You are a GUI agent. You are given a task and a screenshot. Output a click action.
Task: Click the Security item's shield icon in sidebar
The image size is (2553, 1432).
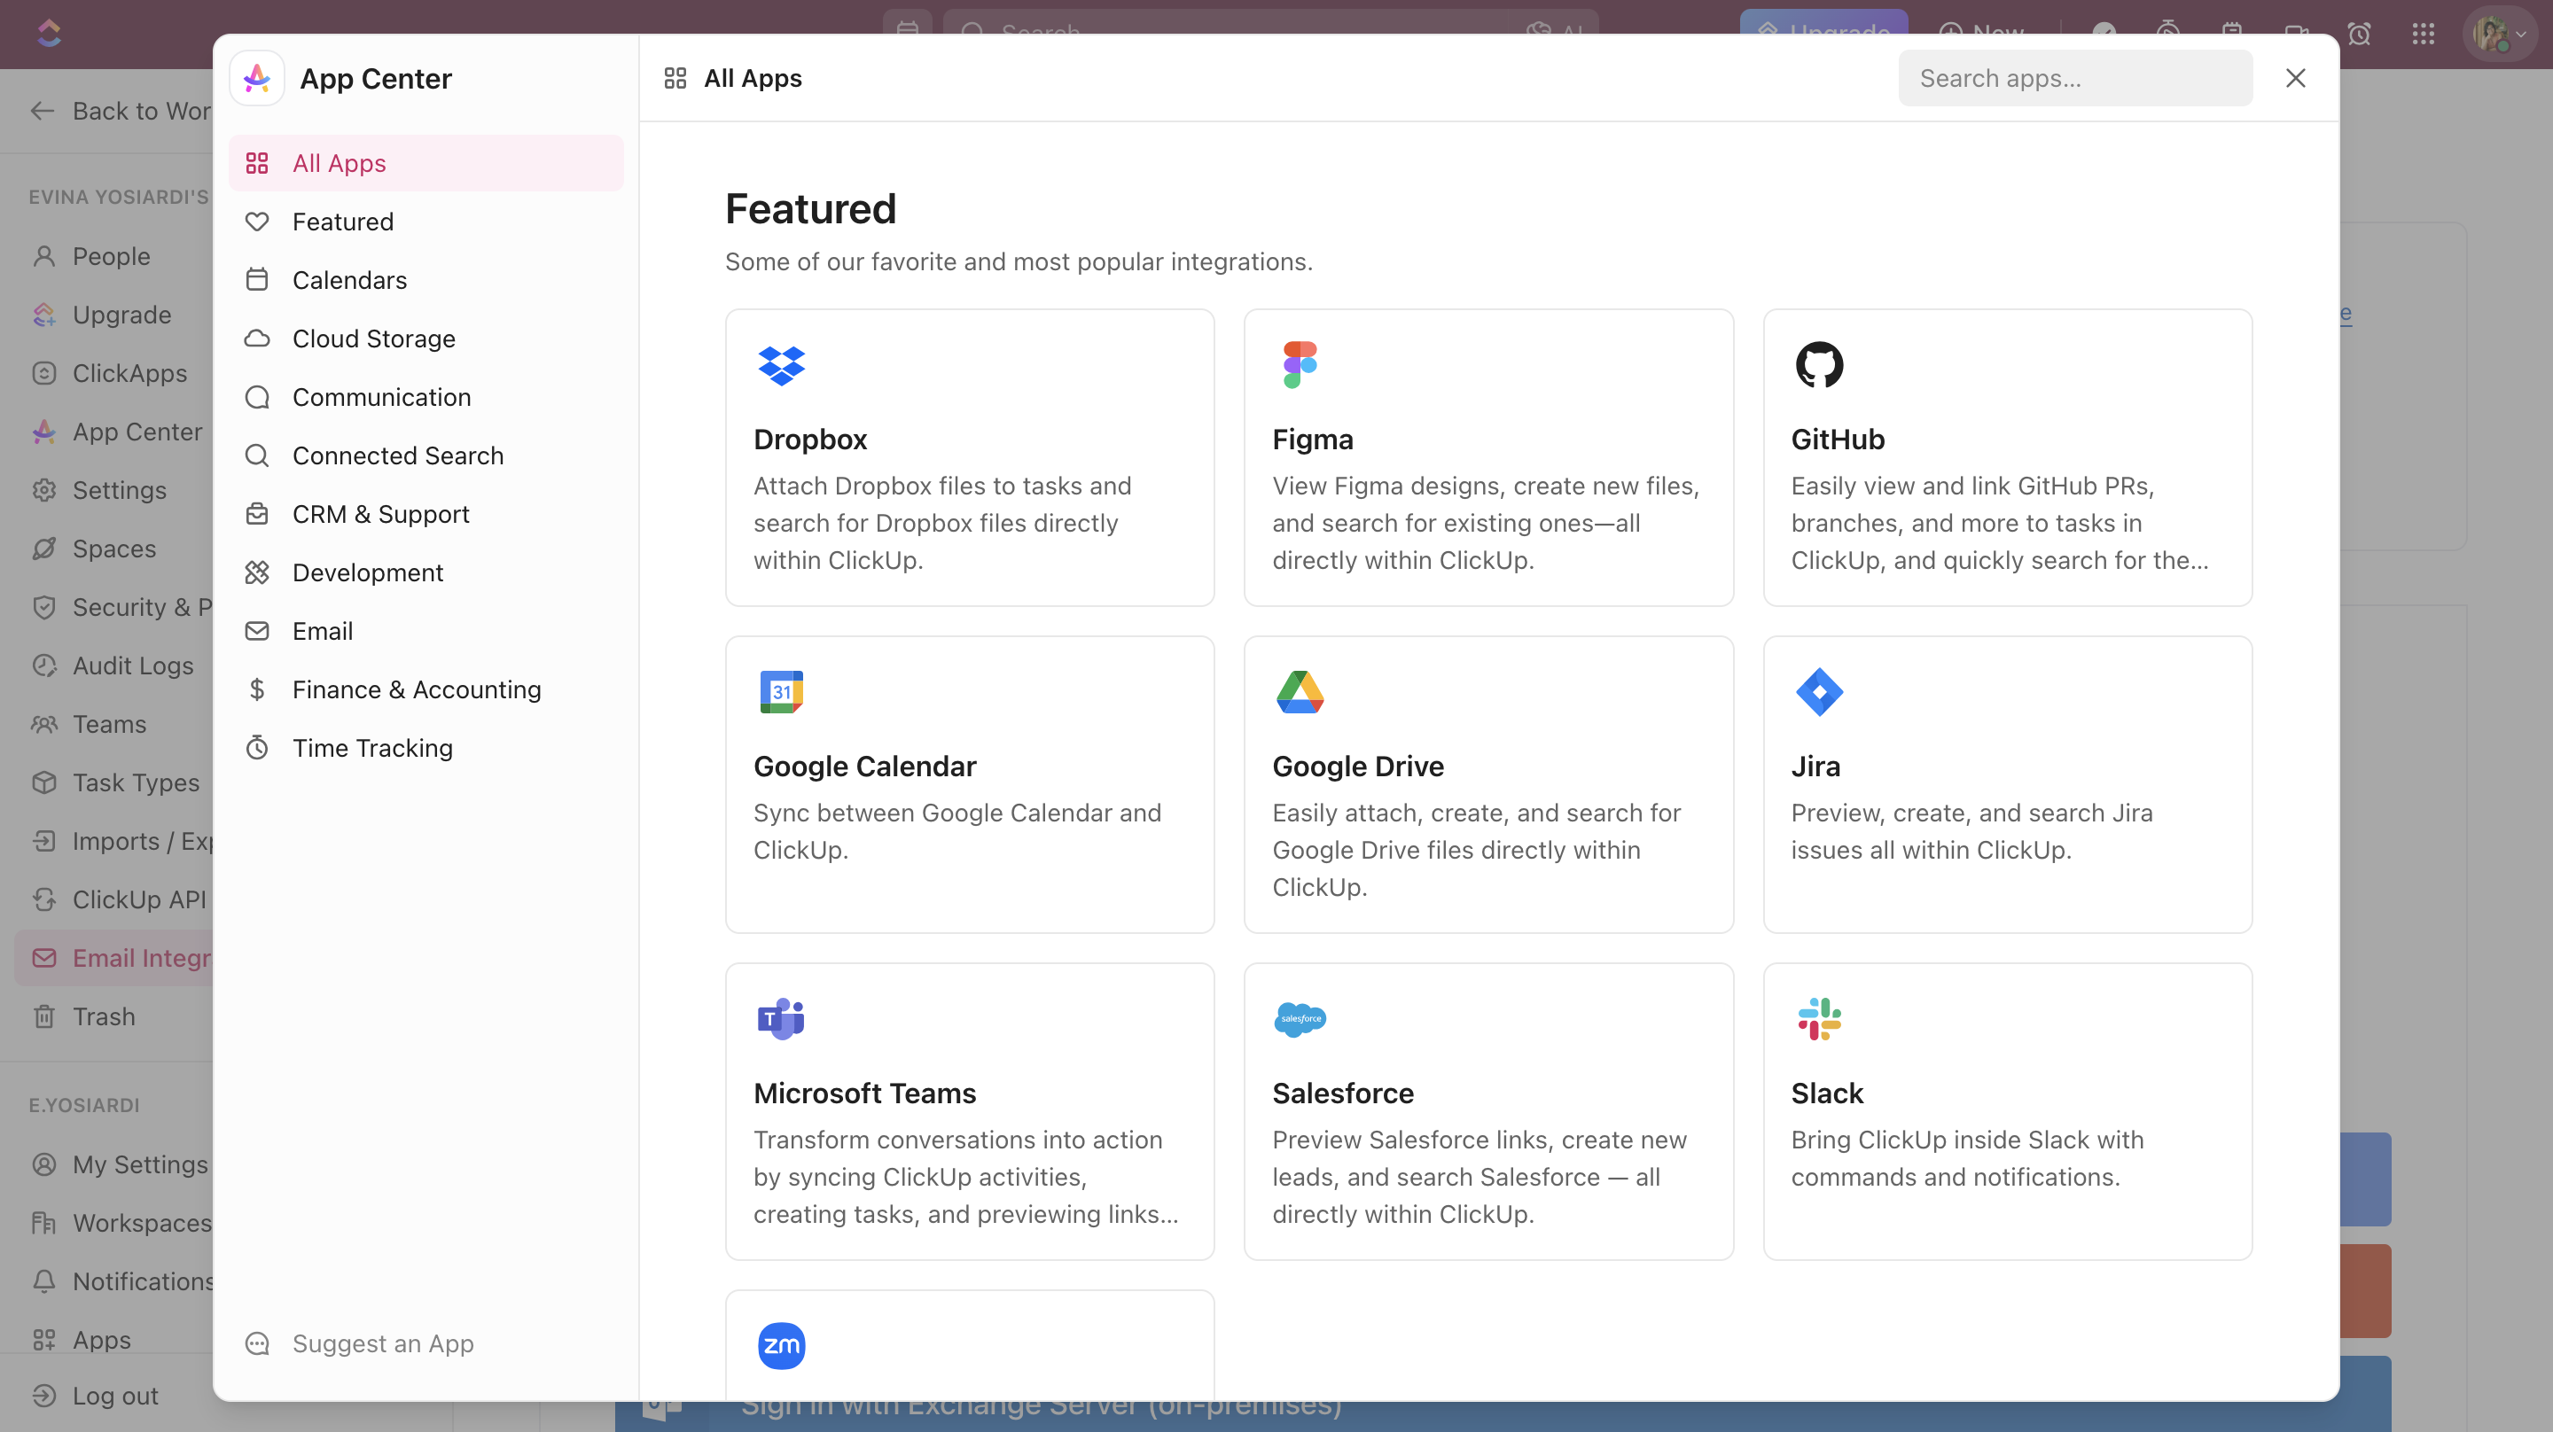[x=43, y=608]
